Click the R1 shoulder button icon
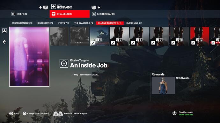220x123 pixels. 94,7
